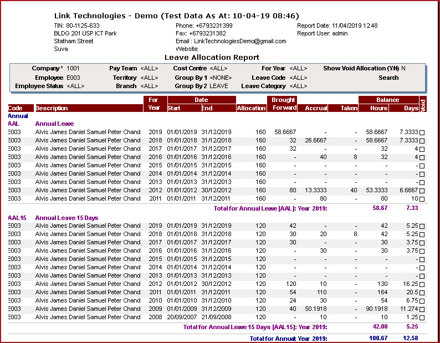
Task: Click the Show Void Allocation value N
Action: (x=403, y=69)
